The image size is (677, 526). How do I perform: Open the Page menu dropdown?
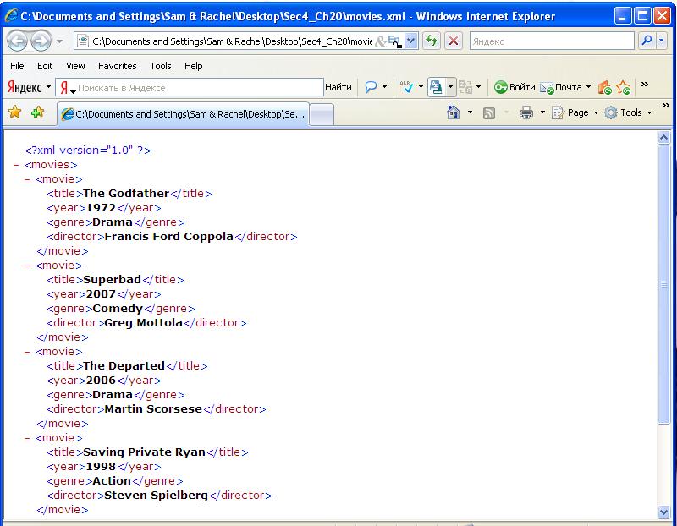578,111
